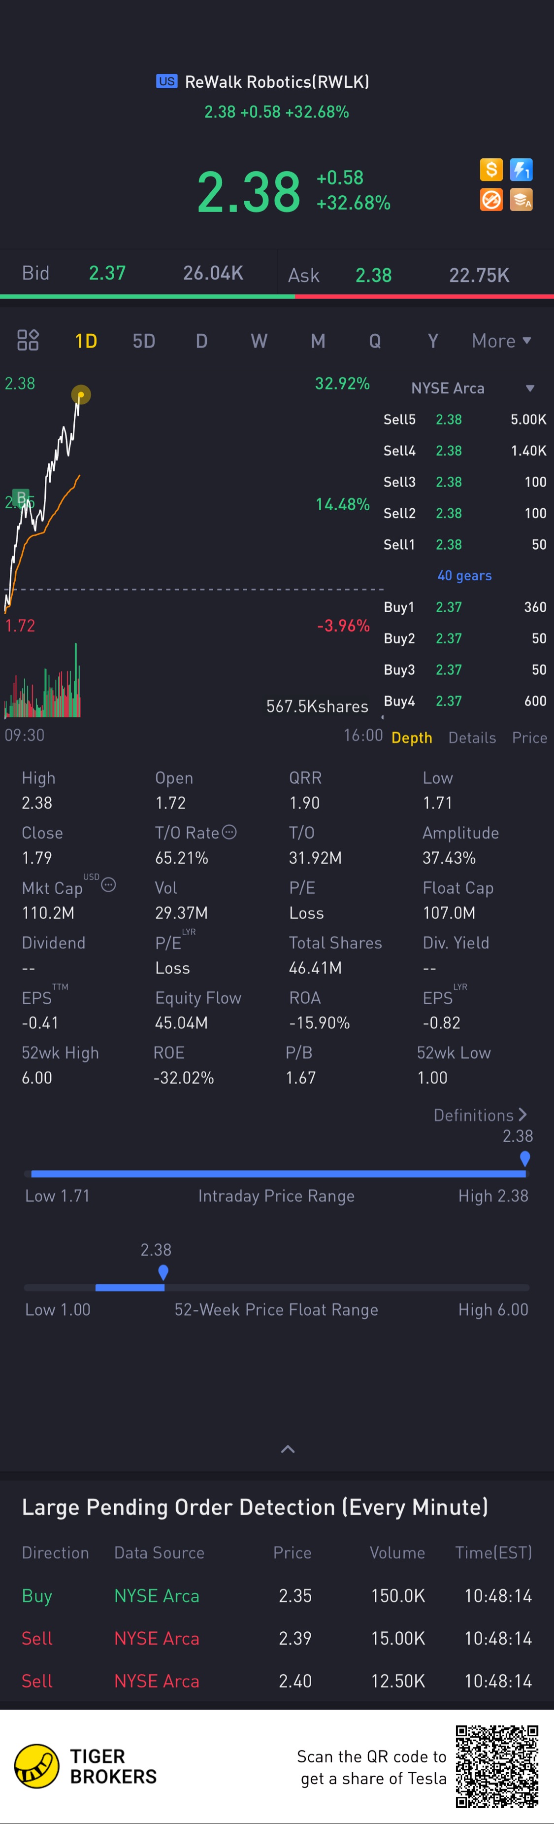This screenshot has height=1824, width=554.
Task: Switch chart to 5D period
Action: (x=144, y=341)
